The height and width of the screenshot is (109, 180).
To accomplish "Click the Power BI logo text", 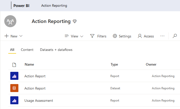I will [x=21, y=6].
